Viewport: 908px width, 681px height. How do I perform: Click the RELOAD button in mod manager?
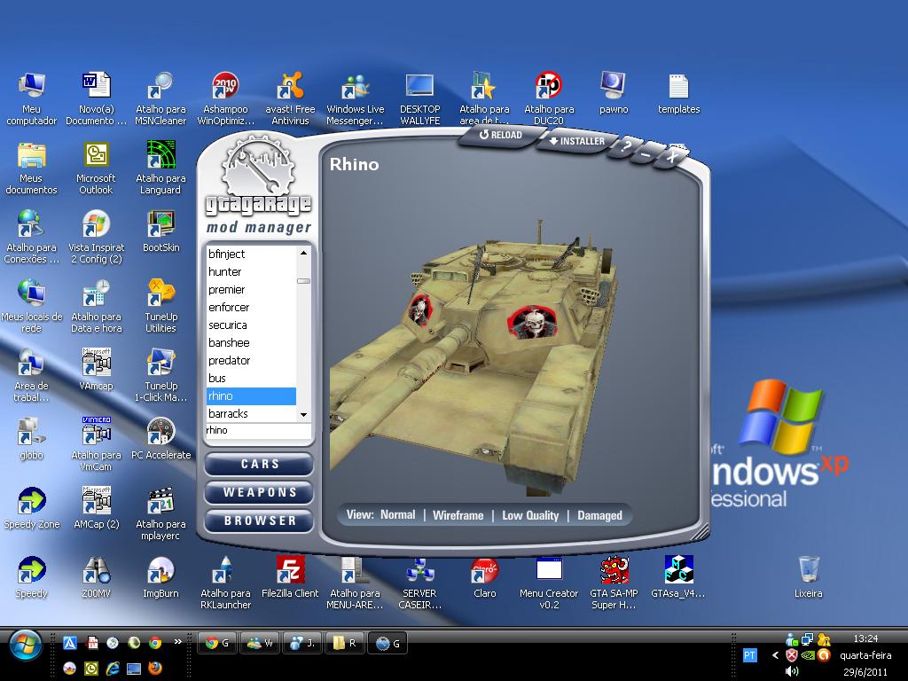tap(501, 135)
